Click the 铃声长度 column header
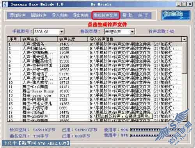195x148 pixels. pyautogui.click(x=73, y=39)
